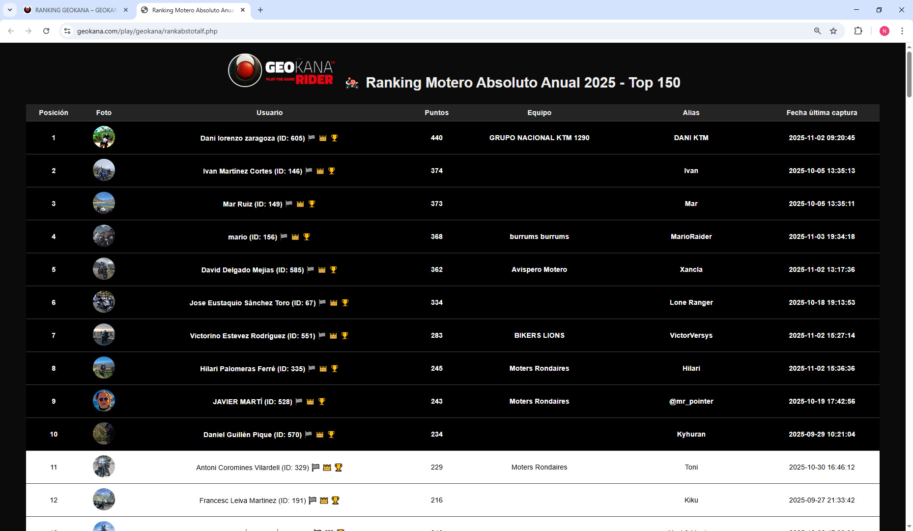Viewport: 913px width, 531px height.
Task: Open the browser extensions puzzle icon
Action: coord(858,31)
